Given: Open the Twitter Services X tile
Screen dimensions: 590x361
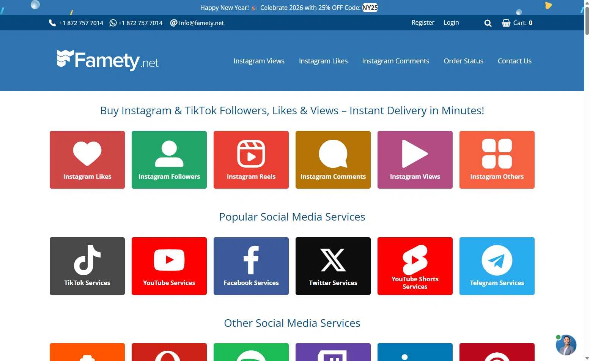Looking at the screenshot, I should click(333, 266).
